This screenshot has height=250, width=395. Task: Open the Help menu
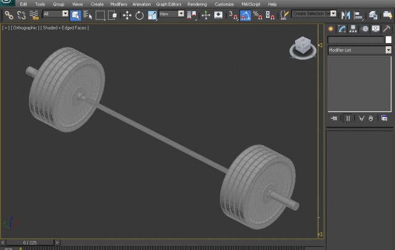[272, 4]
